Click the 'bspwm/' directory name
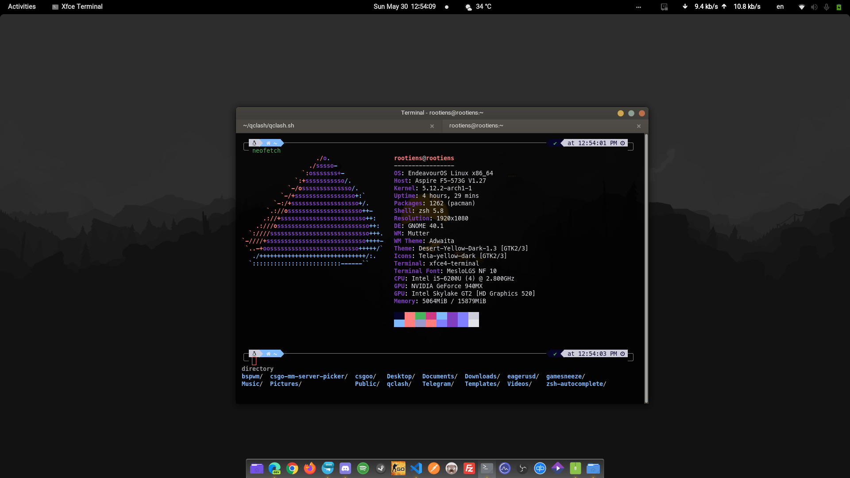850x478 pixels. 252,377
